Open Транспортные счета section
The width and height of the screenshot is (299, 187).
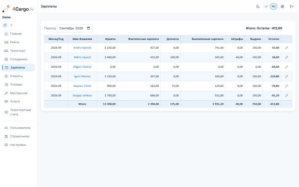pos(19,112)
